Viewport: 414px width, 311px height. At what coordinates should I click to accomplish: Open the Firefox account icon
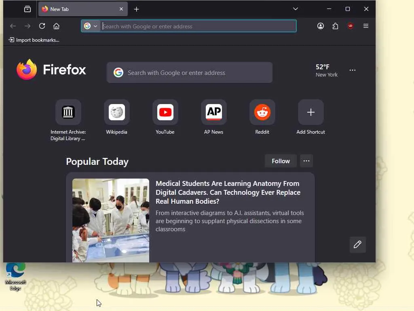[321, 26]
